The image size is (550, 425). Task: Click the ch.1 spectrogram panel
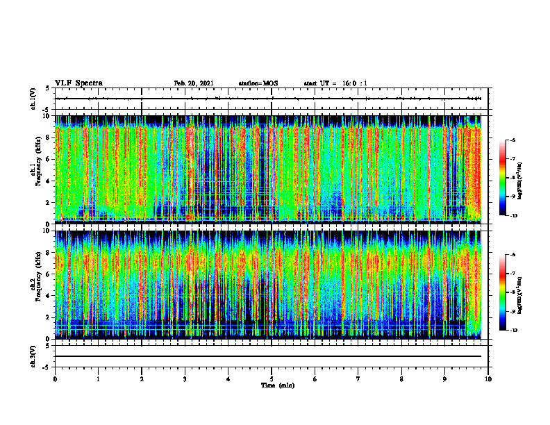click(x=268, y=169)
